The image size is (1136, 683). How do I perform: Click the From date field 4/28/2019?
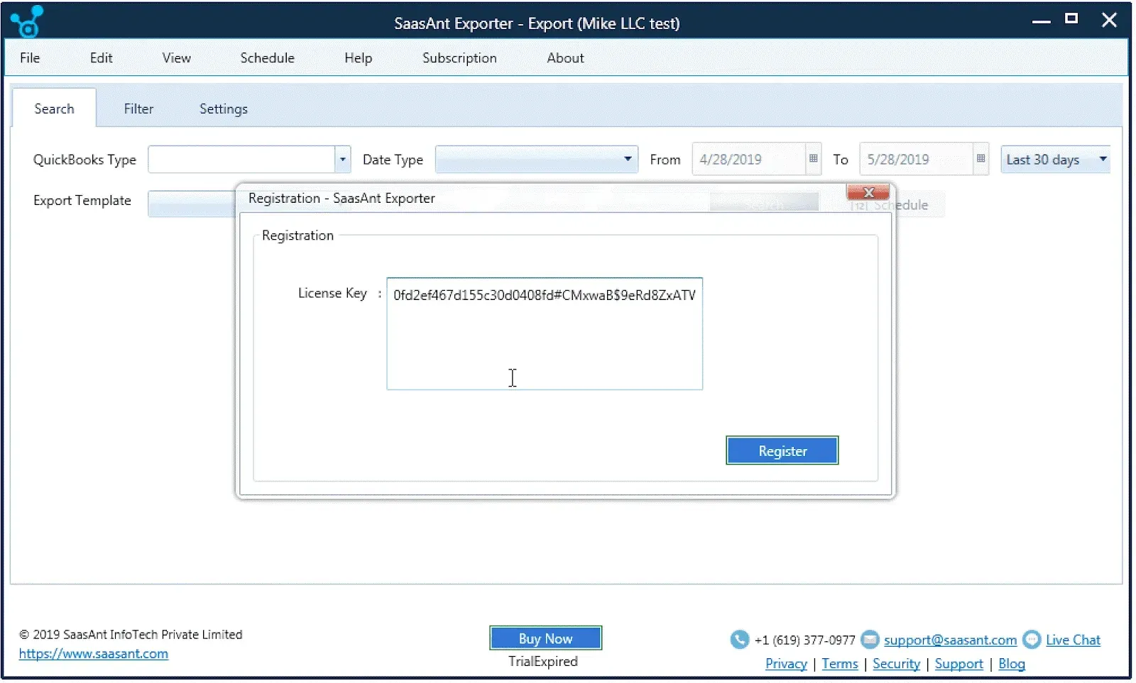click(x=749, y=160)
